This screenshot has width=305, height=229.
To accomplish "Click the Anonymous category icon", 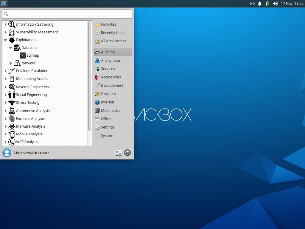I will (x=97, y=61).
